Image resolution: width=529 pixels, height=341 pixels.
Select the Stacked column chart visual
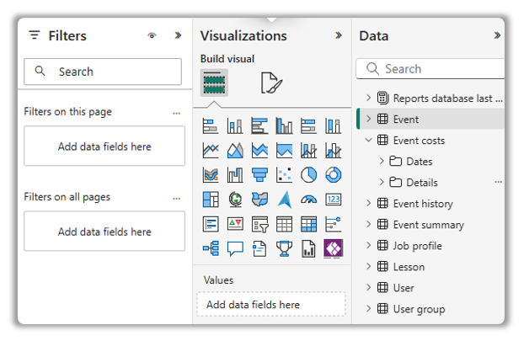(235, 125)
